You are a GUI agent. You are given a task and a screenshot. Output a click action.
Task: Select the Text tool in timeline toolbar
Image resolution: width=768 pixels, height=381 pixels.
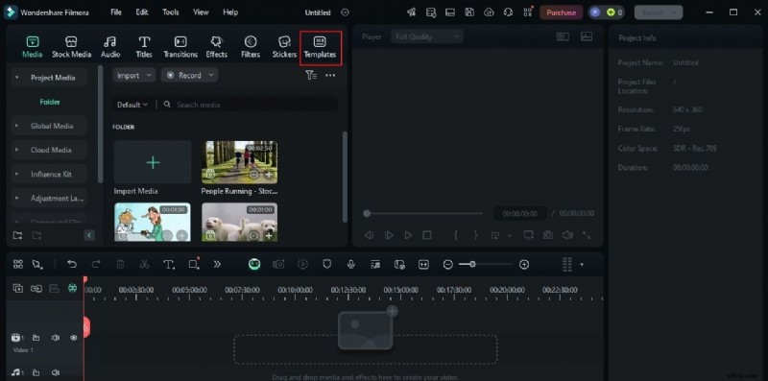pyautogui.click(x=169, y=265)
